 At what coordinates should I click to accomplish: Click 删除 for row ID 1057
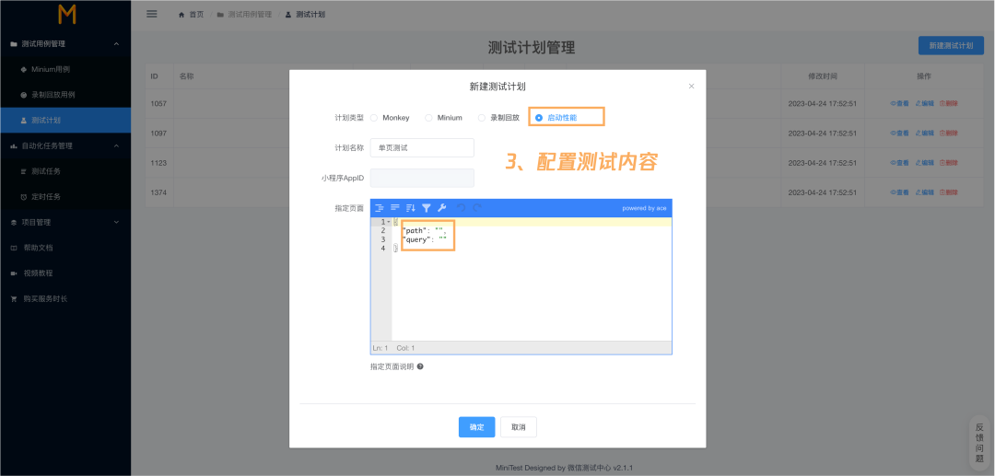pos(949,103)
